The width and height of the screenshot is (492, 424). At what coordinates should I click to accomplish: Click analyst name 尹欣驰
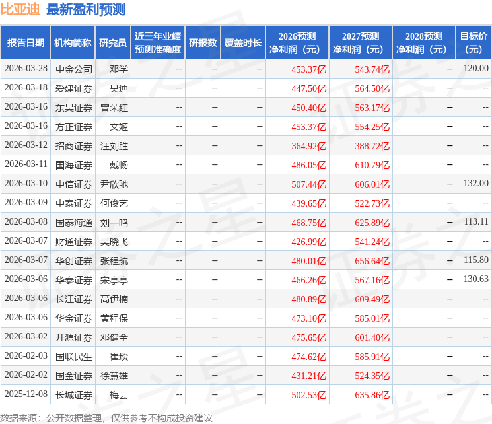114,184
